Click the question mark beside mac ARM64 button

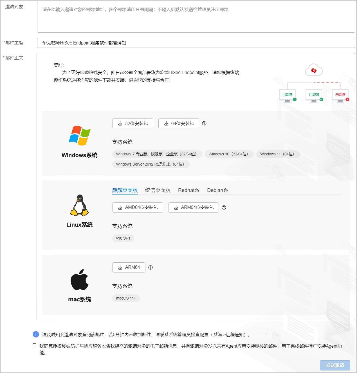coord(151,267)
